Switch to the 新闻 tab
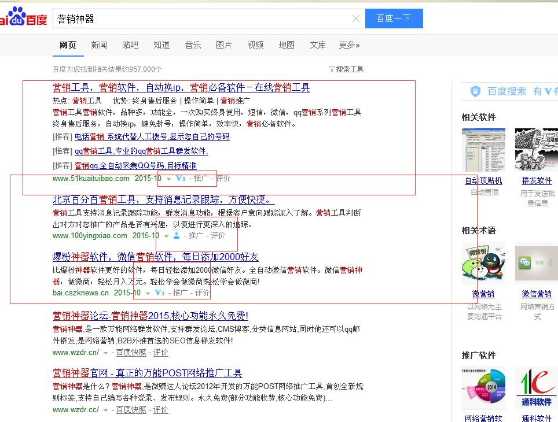This screenshot has width=558, height=422. click(99, 45)
